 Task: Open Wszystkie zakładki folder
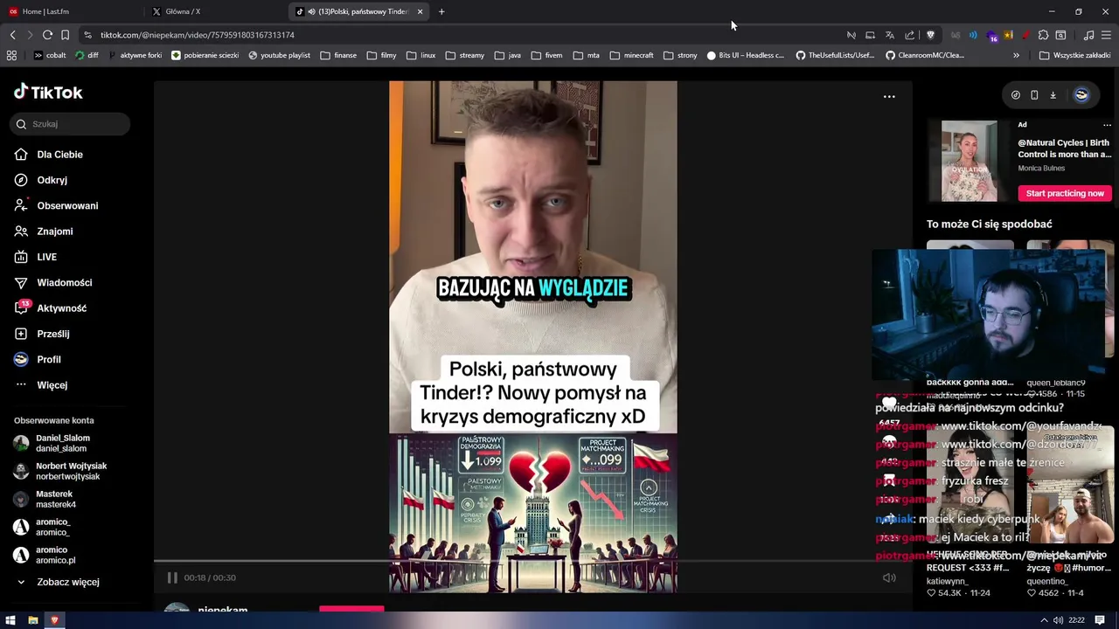1074,55
